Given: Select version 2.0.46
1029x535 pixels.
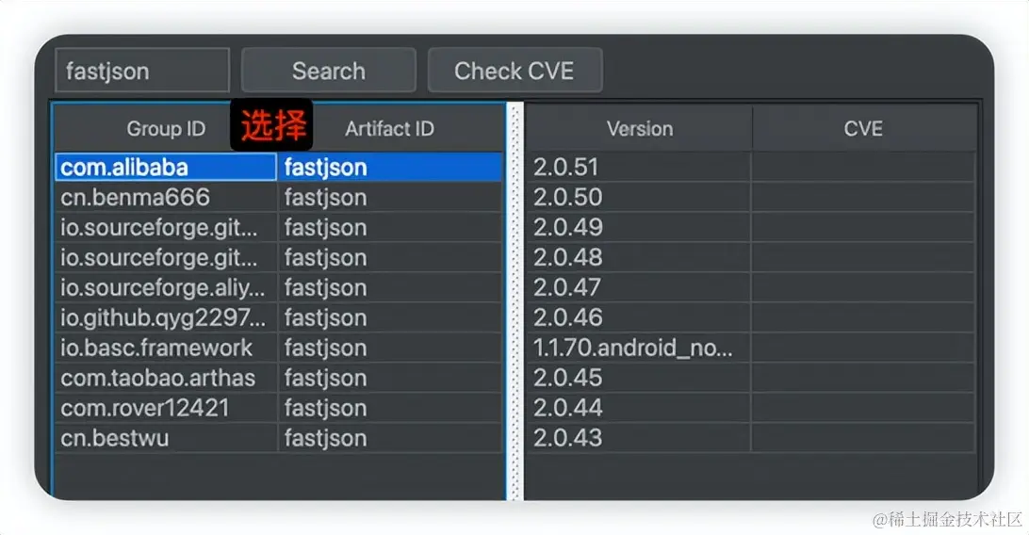Looking at the screenshot, I should pyautogui.click(x=639, y=318).
